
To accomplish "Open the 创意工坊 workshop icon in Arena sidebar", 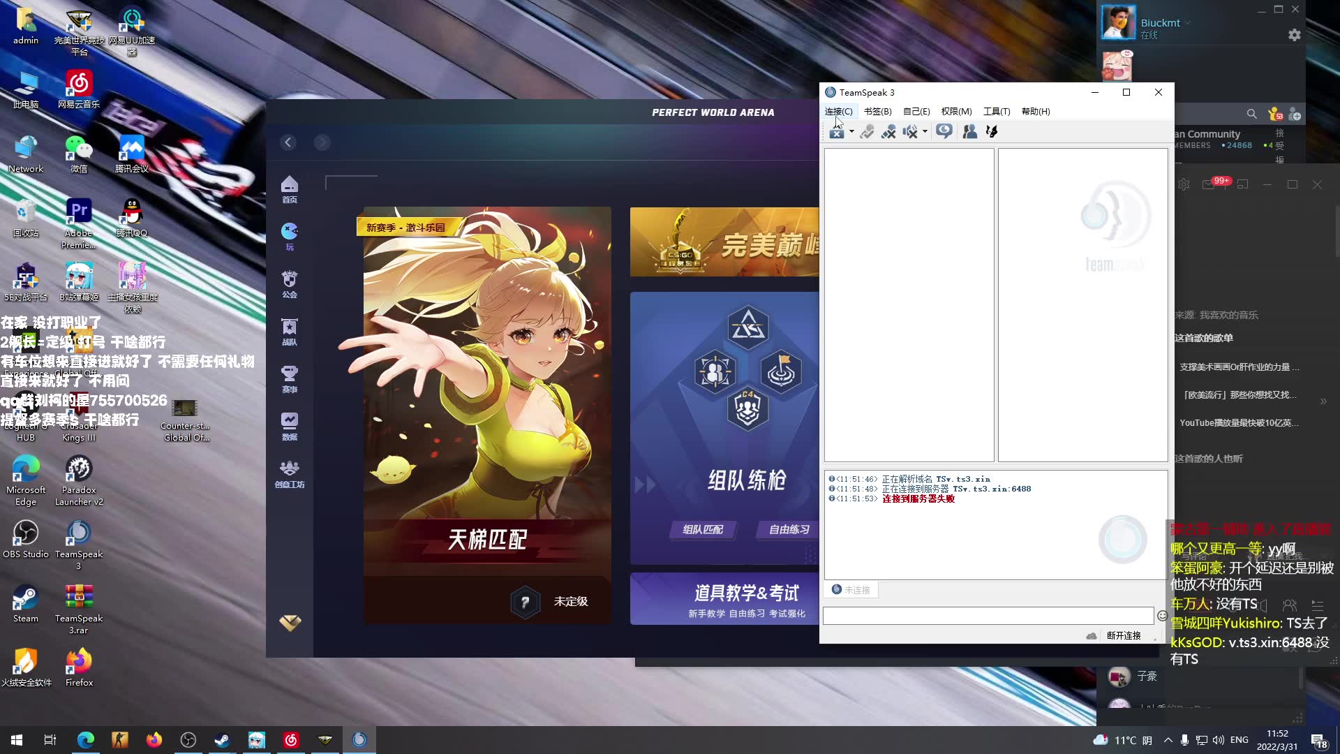I will 290,474.
